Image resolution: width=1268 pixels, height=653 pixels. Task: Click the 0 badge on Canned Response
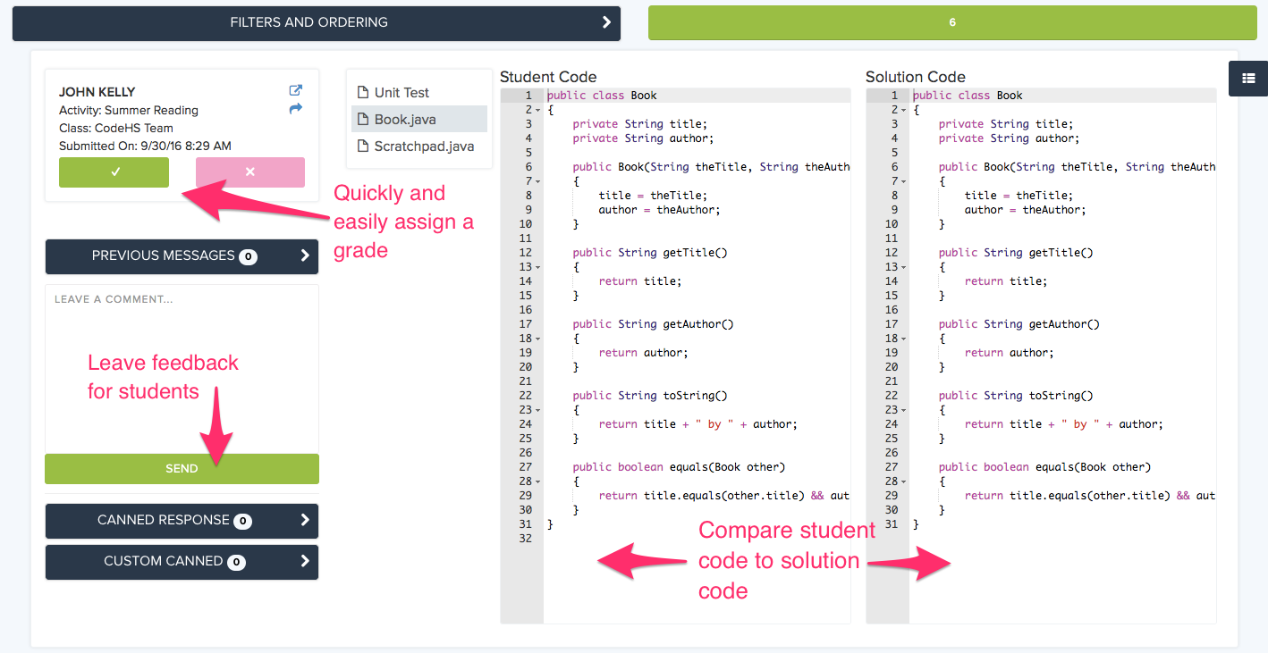pos(242,522)
